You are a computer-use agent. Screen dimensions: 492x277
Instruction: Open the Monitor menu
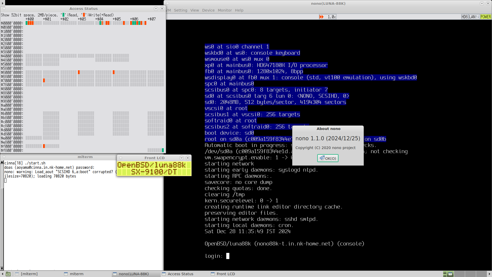pyautogui.click(x=224, y=10)
